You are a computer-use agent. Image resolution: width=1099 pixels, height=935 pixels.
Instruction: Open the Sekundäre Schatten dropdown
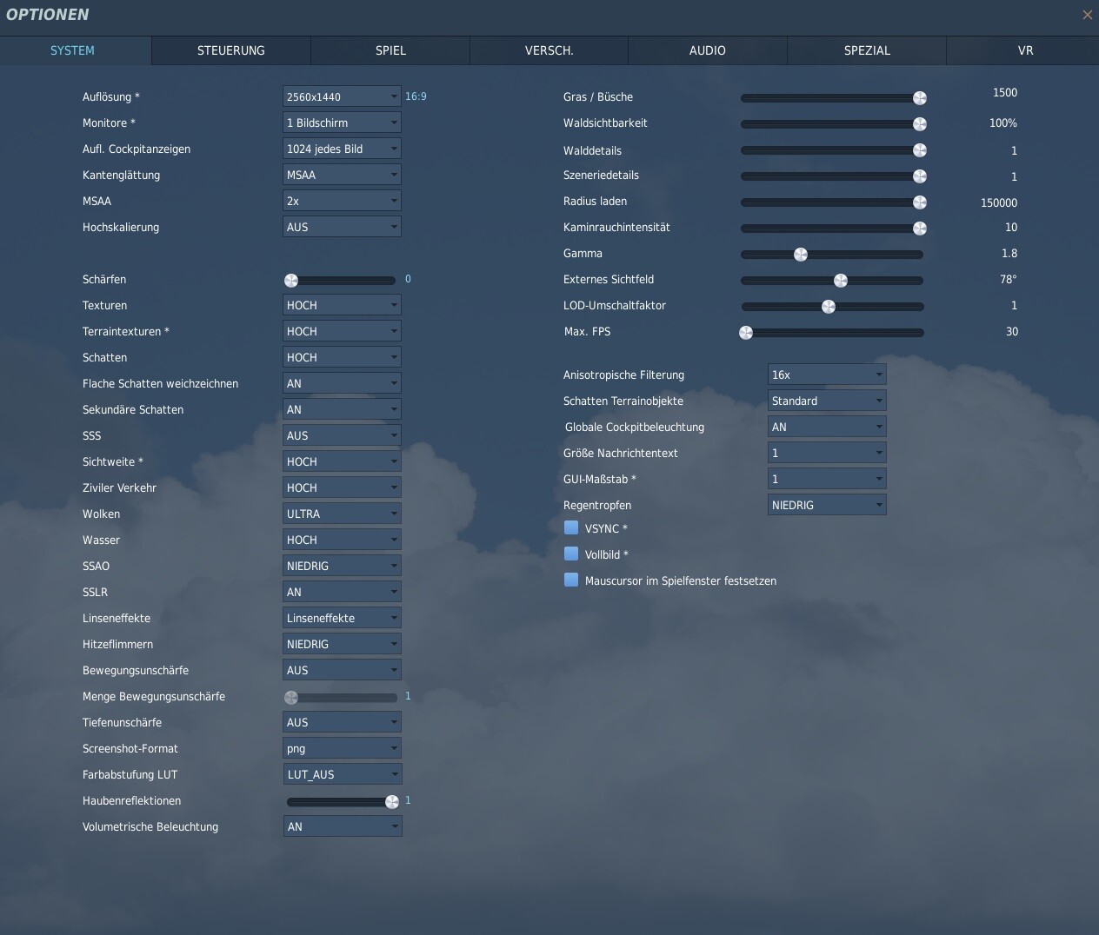[x=342, y=409]
